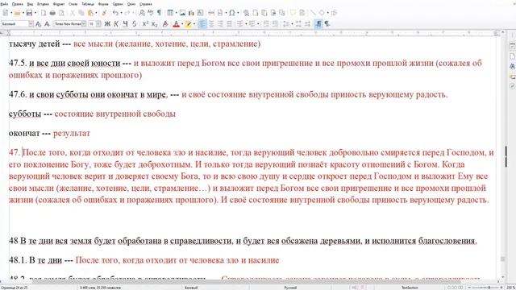
Task: Insert a table via table icon
Action: 170,13
